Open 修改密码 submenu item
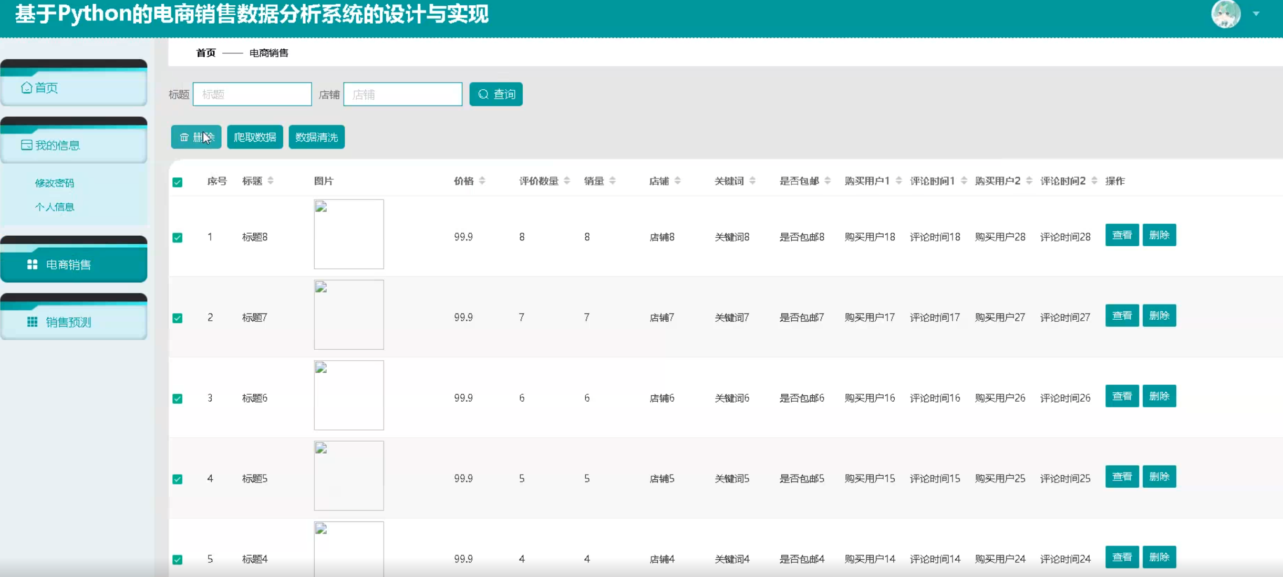Screen dimensions: 1283x577 click(55, 183)
